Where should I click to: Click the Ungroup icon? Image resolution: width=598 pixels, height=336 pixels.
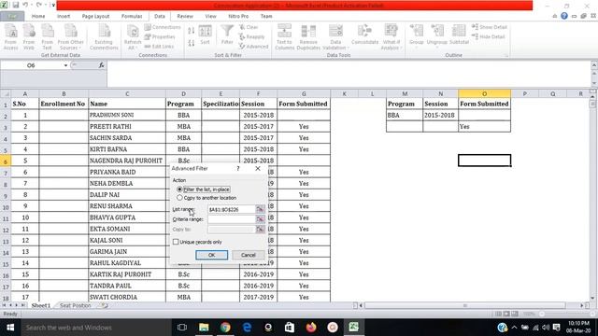click(437, 35)
